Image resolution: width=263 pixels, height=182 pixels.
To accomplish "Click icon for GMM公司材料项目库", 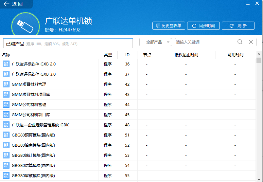I will pyautogui.click(x=6, y=115).
